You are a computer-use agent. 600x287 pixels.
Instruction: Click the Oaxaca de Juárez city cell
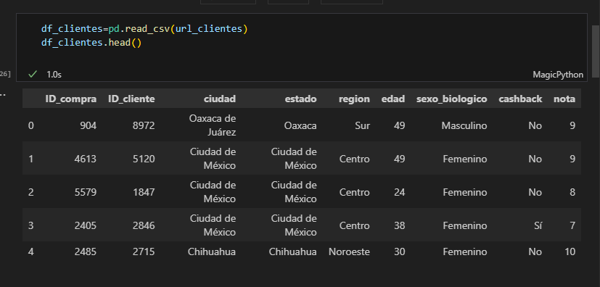click(x=213, y=125)
